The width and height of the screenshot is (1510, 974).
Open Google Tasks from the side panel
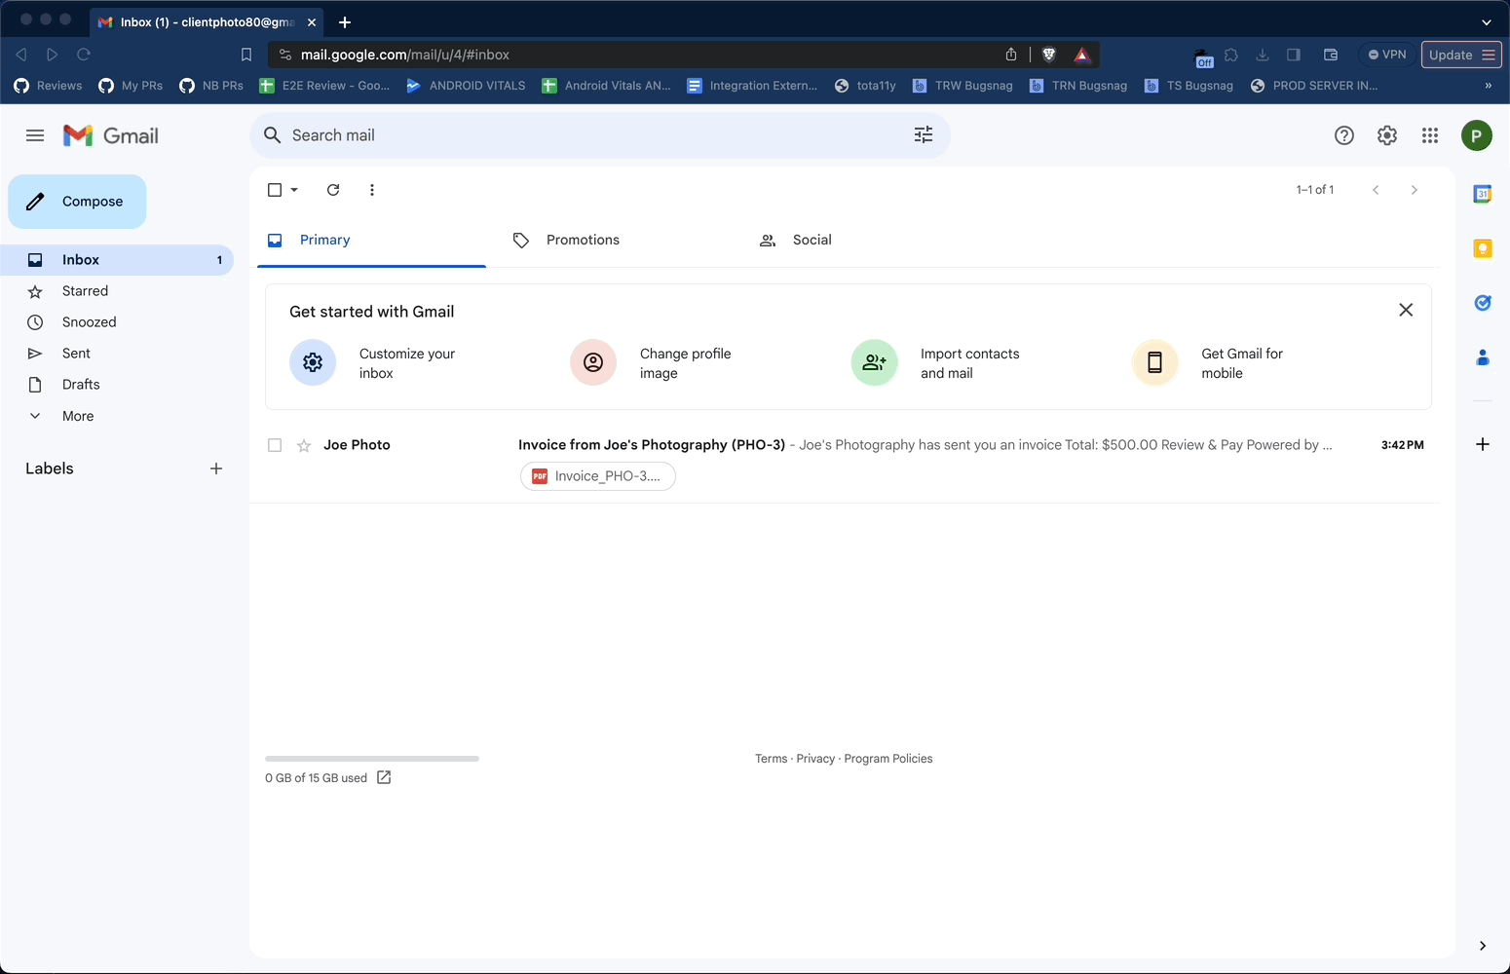point(1482,303)
